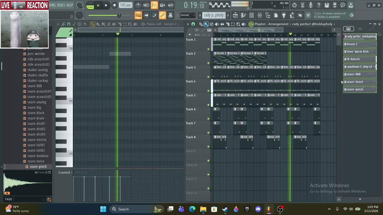Click the Record button in transport
The image size is (383, 215).
[x=114, y=5]
